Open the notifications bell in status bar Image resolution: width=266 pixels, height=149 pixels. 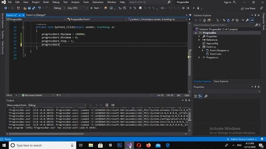[x=262, y=139]
